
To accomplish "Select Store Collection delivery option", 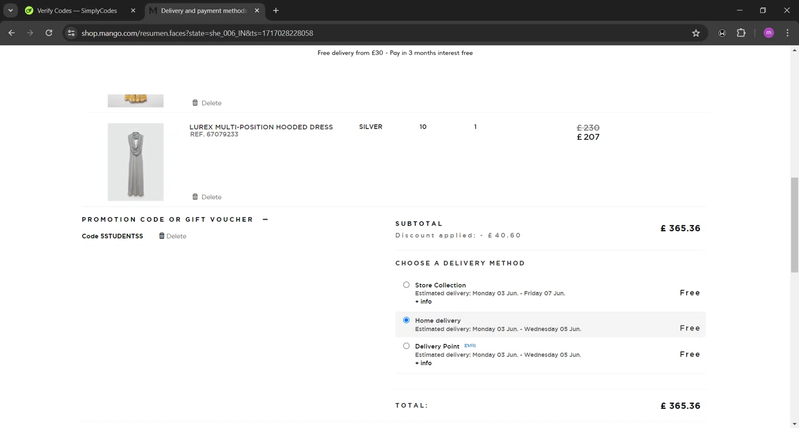I will point(406,285).
